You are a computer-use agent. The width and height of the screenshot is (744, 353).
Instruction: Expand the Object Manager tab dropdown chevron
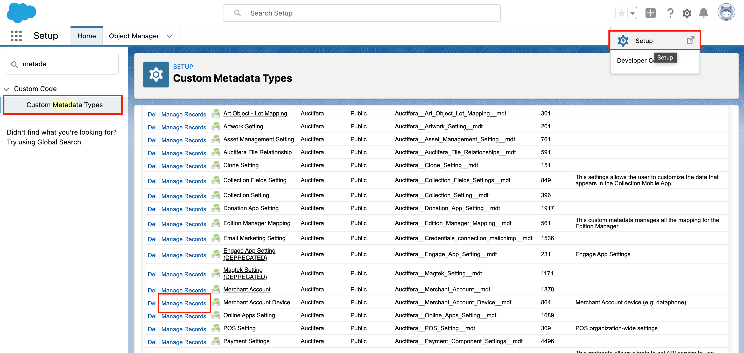click(170, 36)
